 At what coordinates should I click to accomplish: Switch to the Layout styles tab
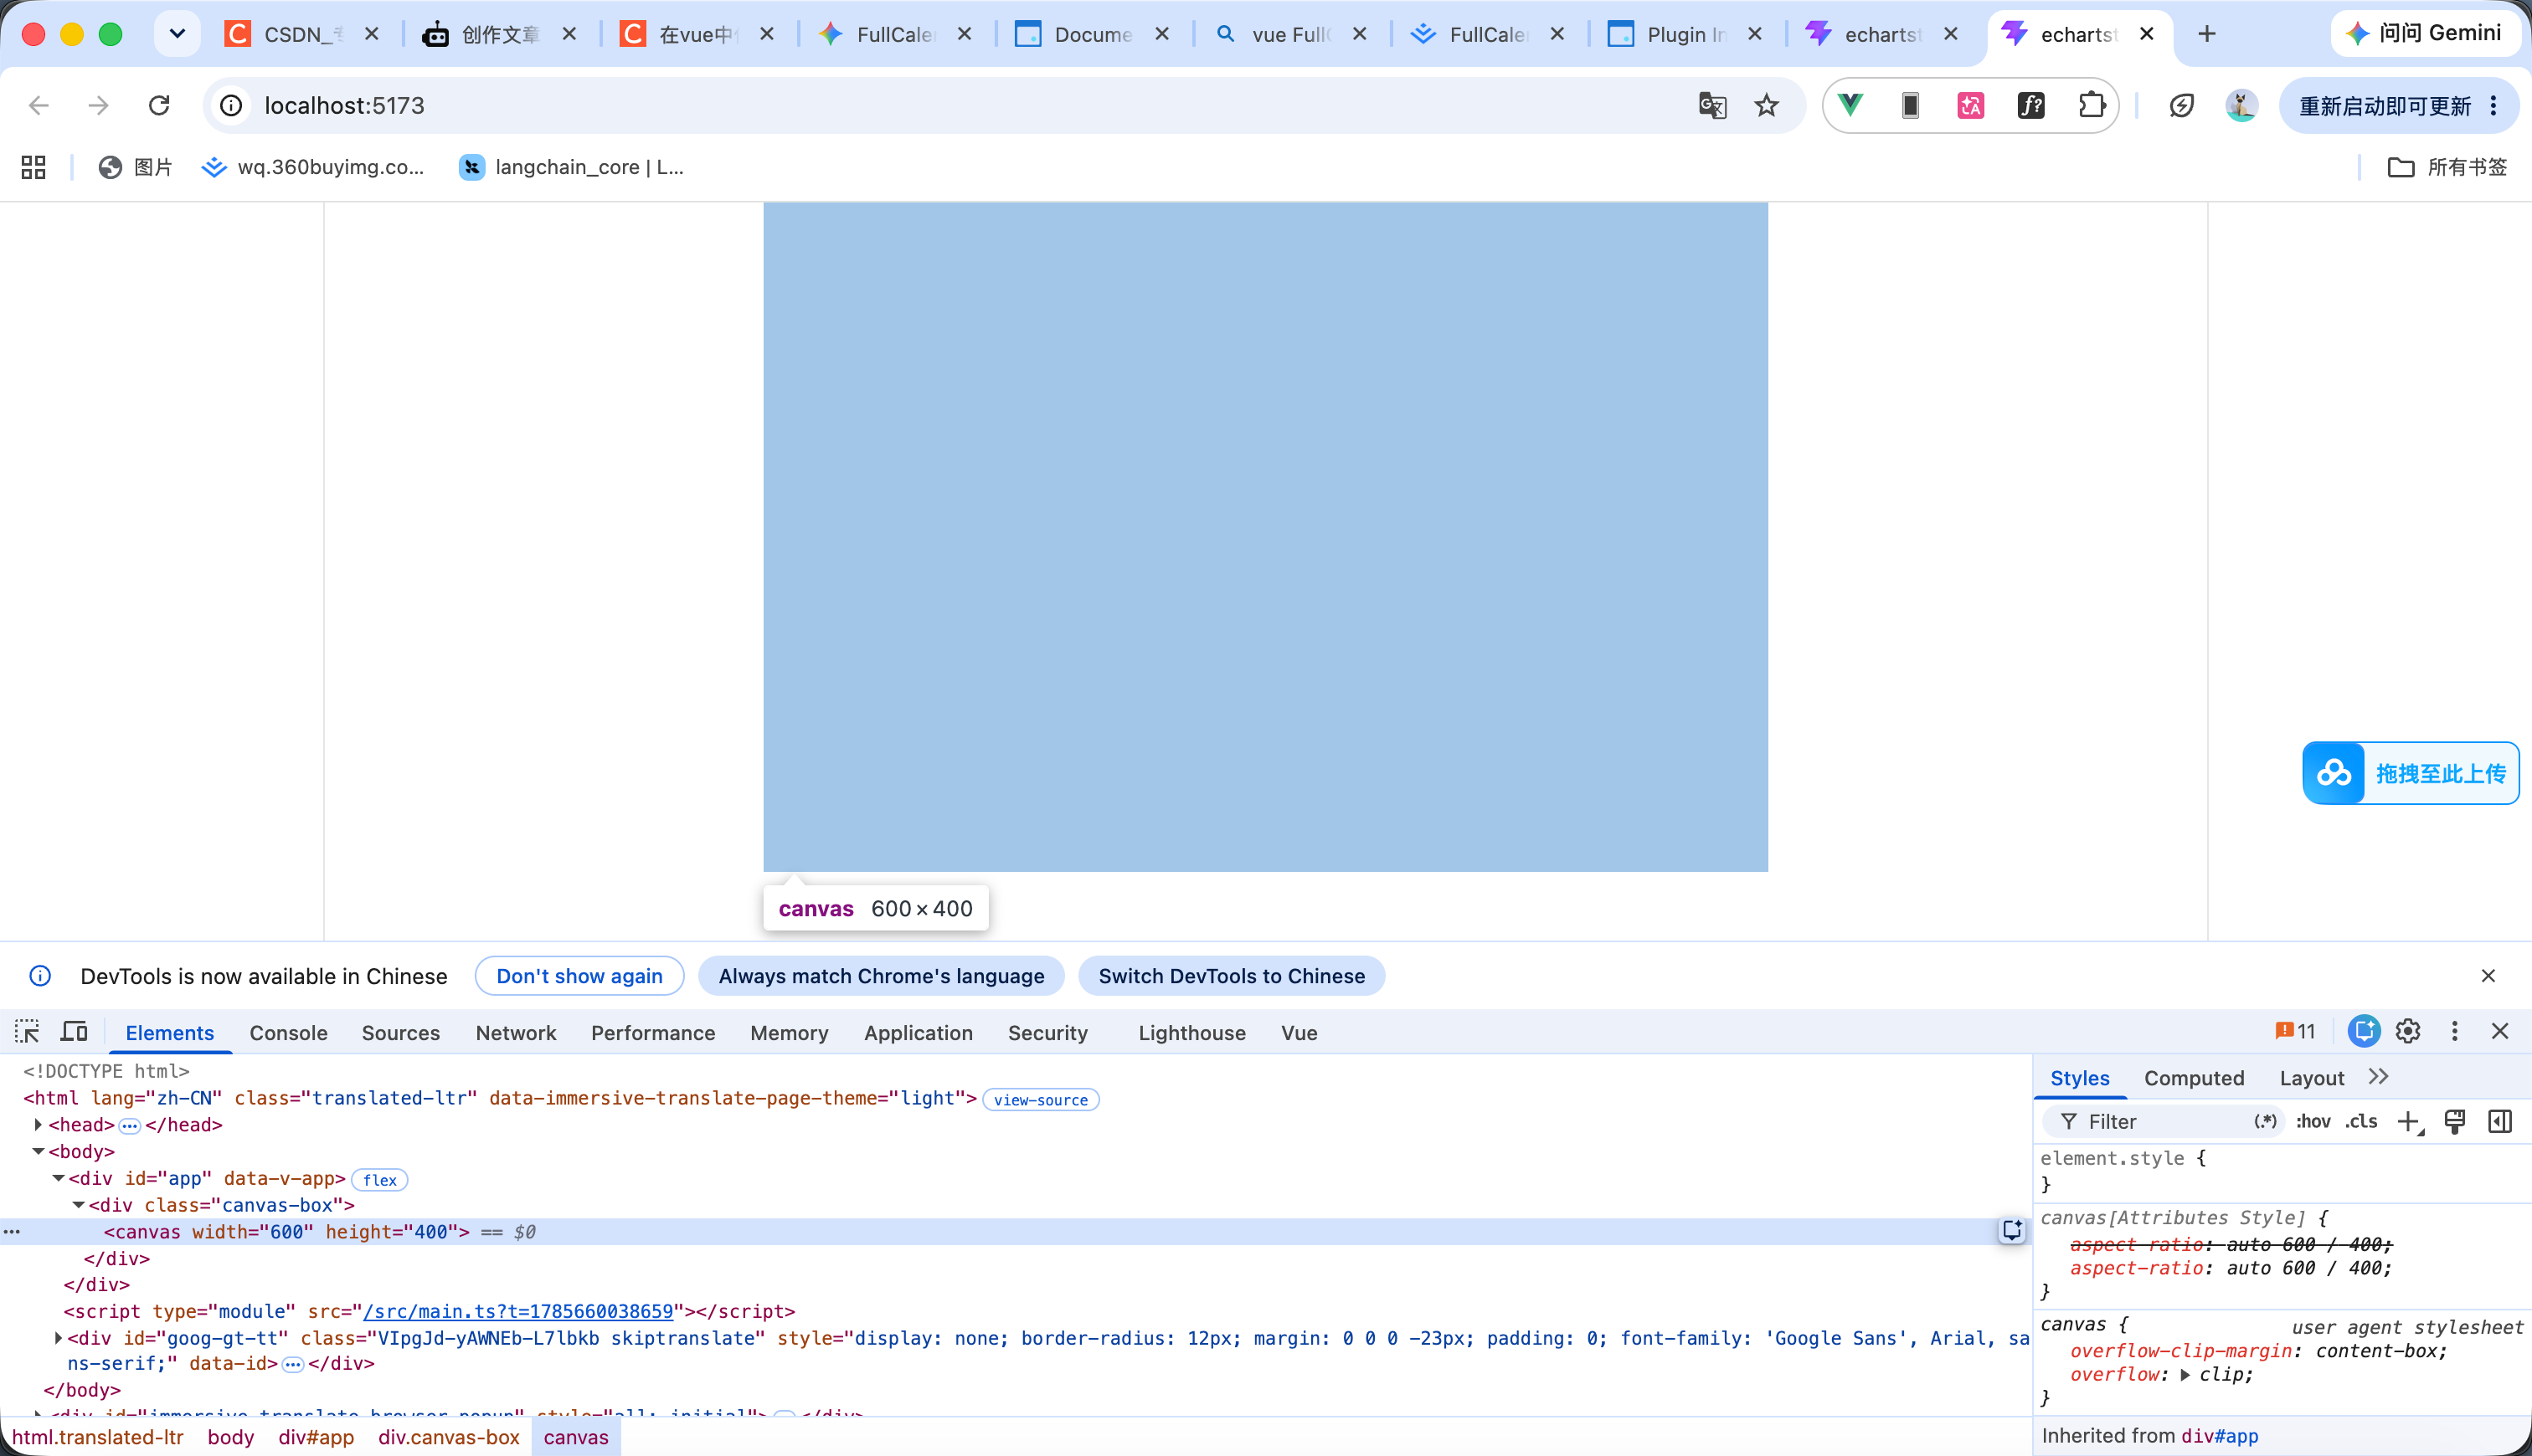coord(2311,1078)
